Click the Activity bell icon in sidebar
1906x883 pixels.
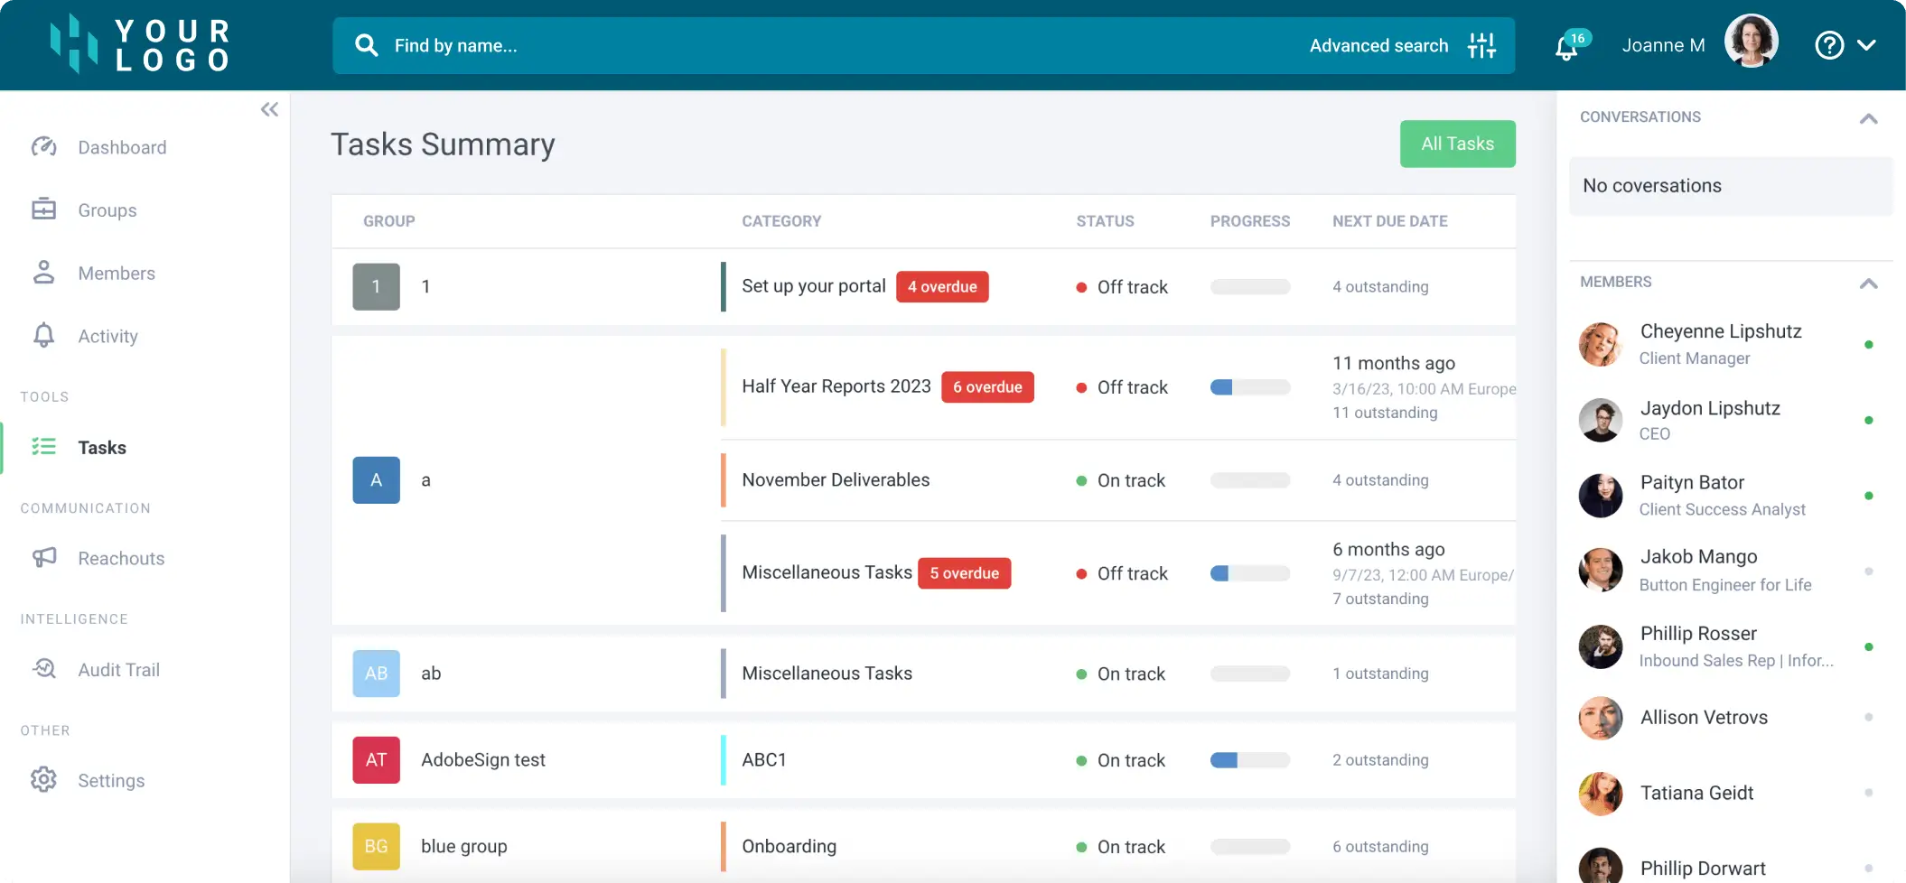pos(44,335)
